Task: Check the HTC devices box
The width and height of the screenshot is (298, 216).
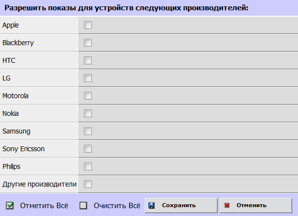Action: (88, 60)
